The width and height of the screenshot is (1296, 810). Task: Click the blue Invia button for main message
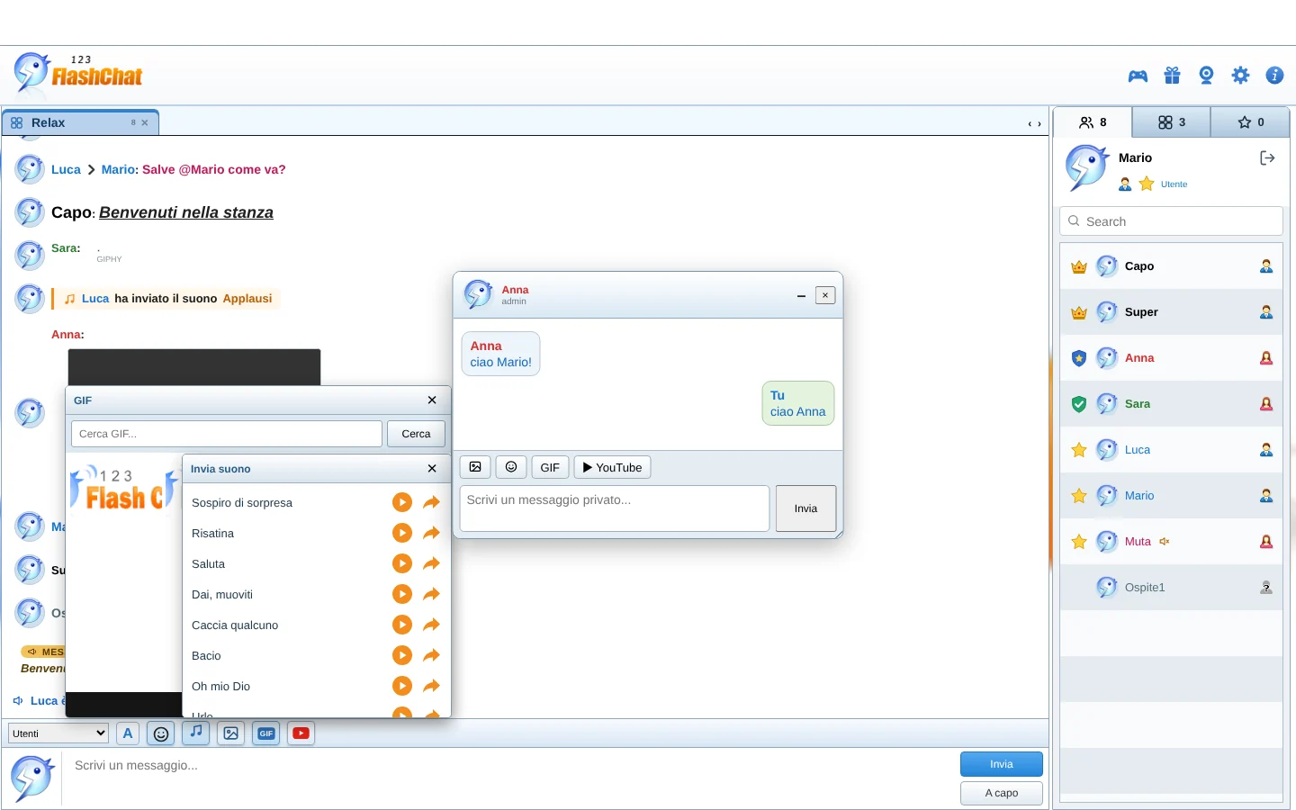click(x=1002, y=764)
